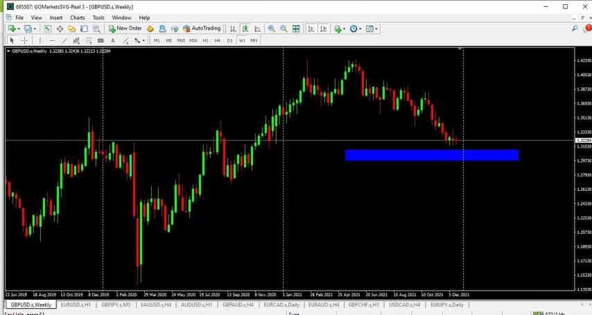Open the View menu
The image size is (592, 315).
pos(37,18)
